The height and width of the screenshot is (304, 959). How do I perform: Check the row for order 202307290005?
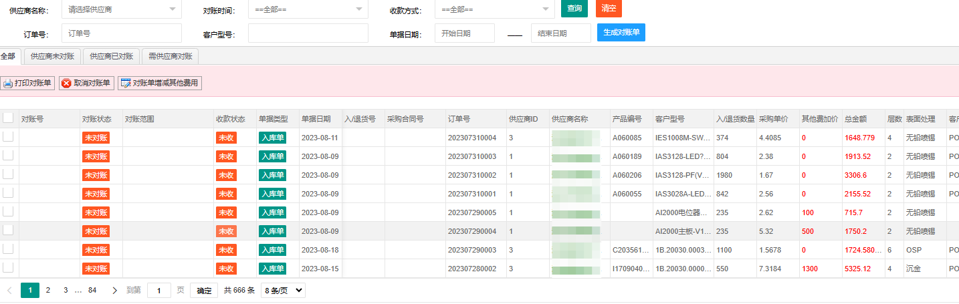click(8, 211)
